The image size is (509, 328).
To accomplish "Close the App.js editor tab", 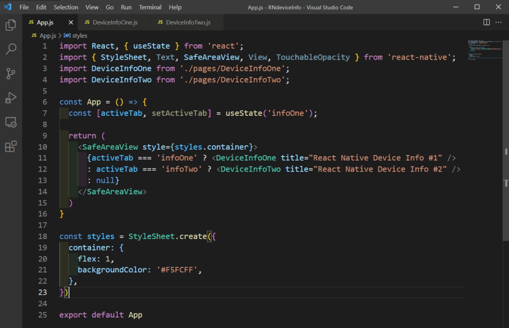I will pos(71,23).
